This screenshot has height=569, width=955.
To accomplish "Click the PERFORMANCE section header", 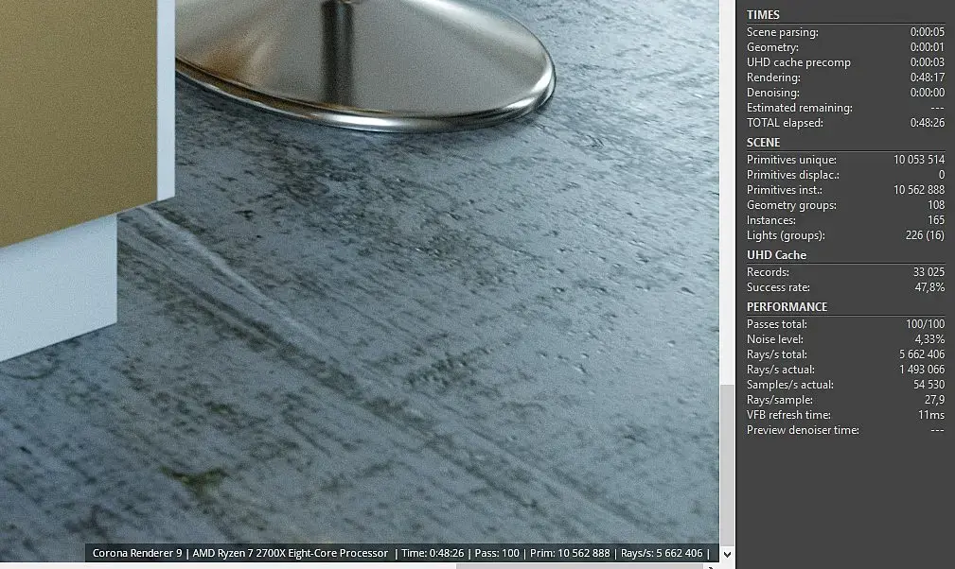I will 787,307.
